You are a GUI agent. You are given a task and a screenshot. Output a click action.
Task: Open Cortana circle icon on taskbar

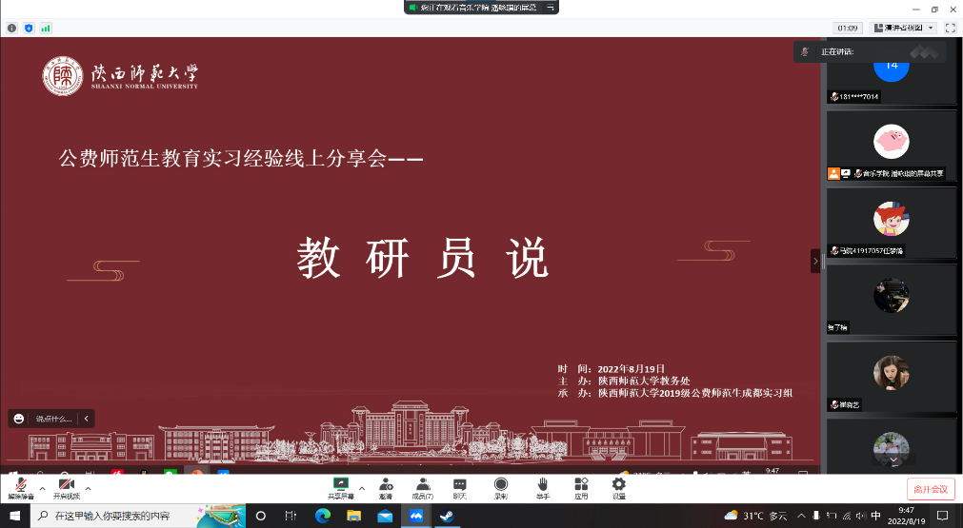260,516
